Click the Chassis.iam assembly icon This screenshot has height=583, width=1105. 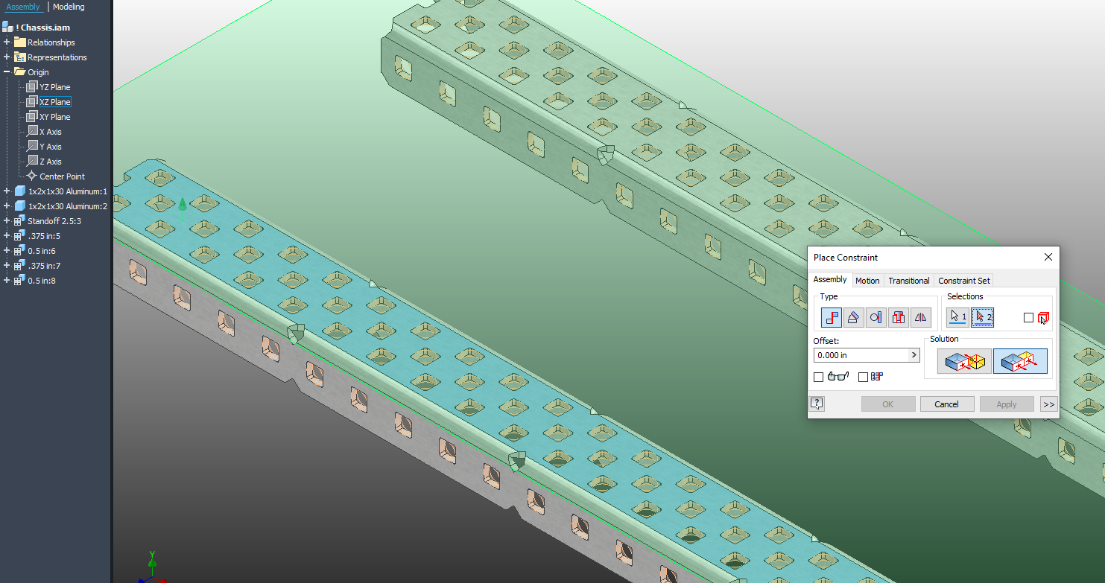coord(7,28)
